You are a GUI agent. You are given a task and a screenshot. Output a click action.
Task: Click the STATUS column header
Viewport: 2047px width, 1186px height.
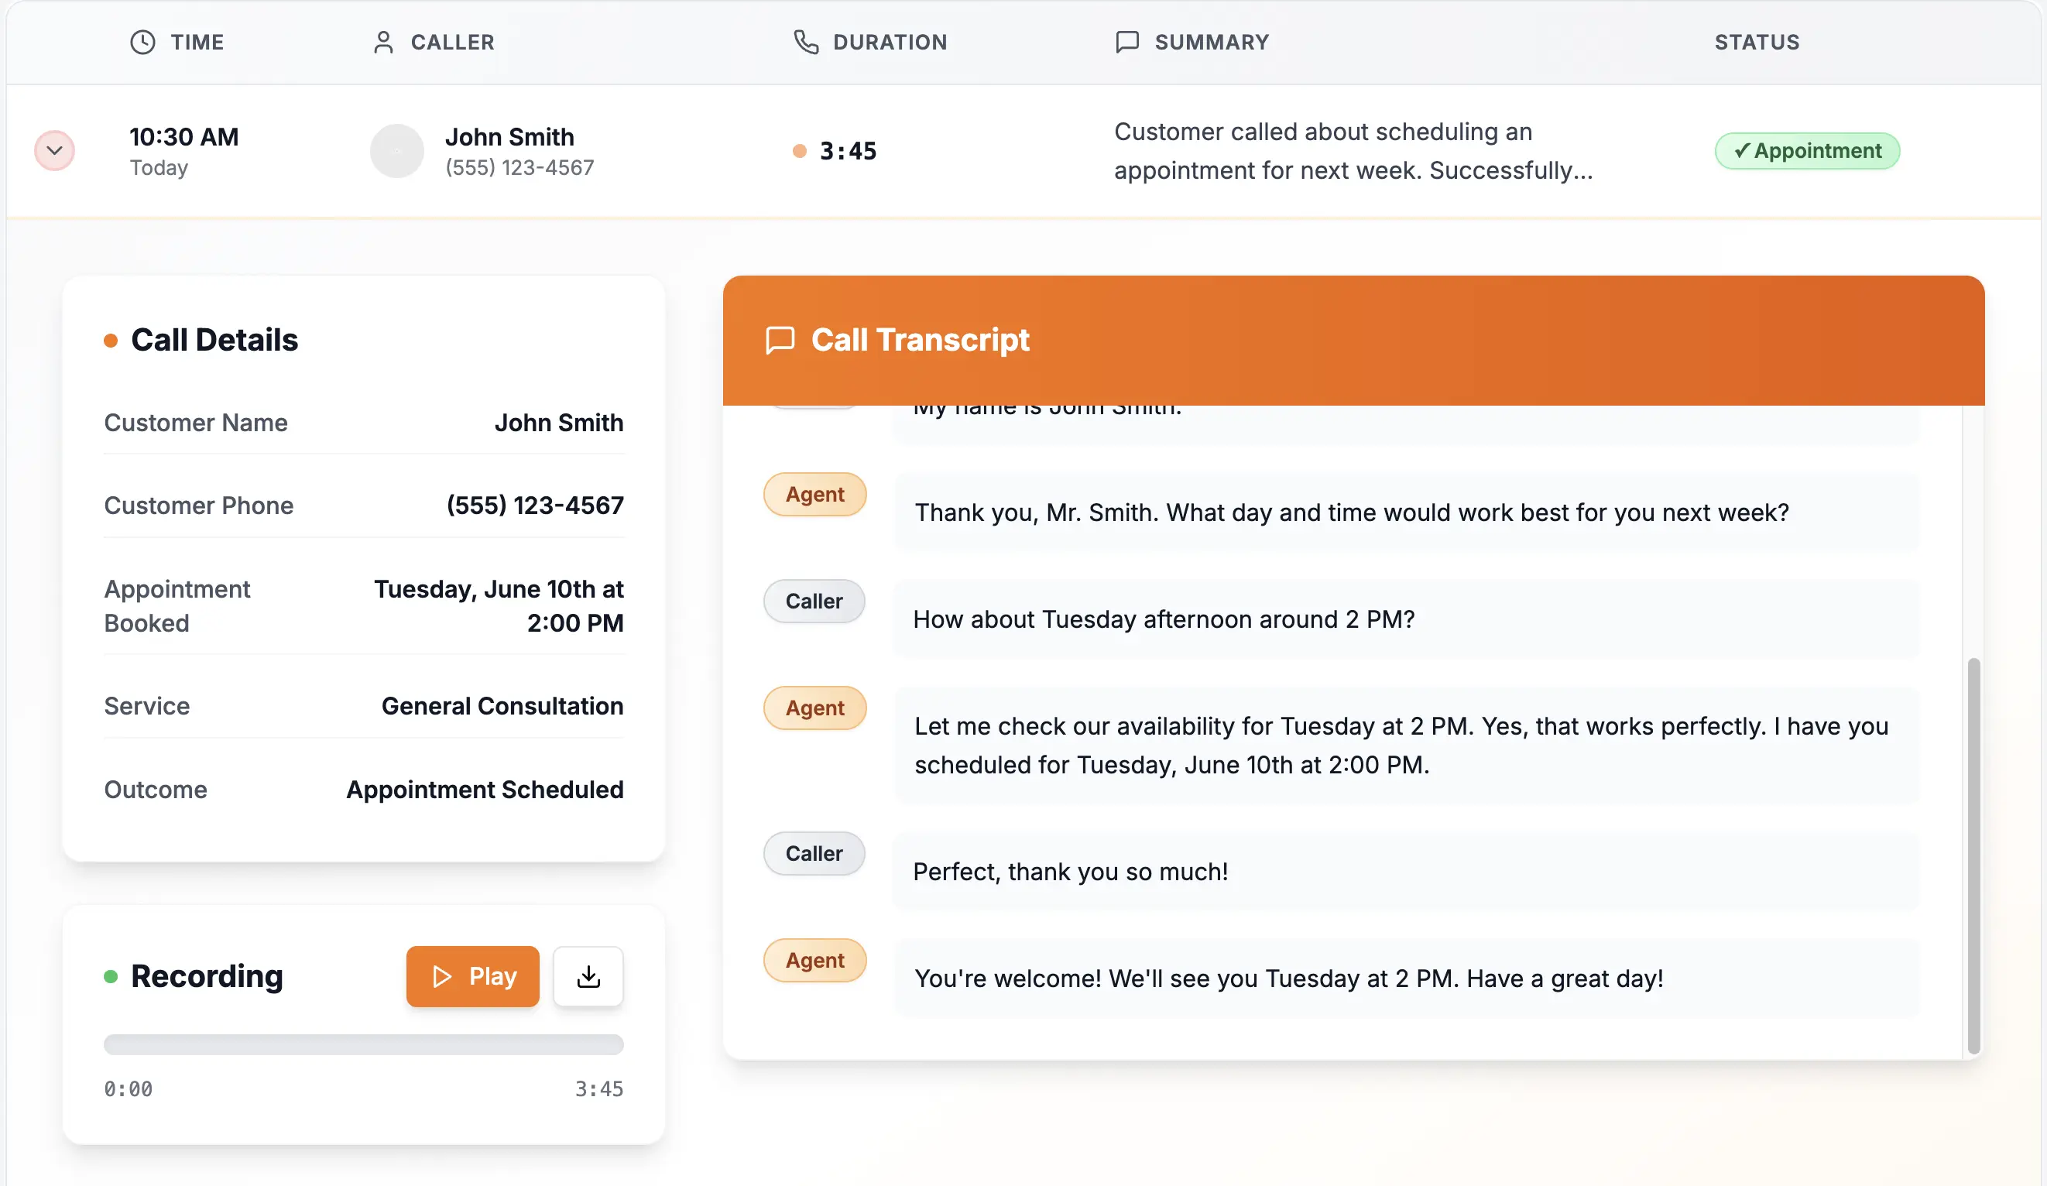click(x=1757, y=43)
